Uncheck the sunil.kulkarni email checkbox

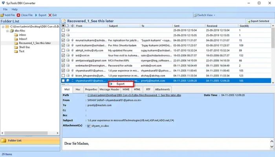tap(63, 45)
